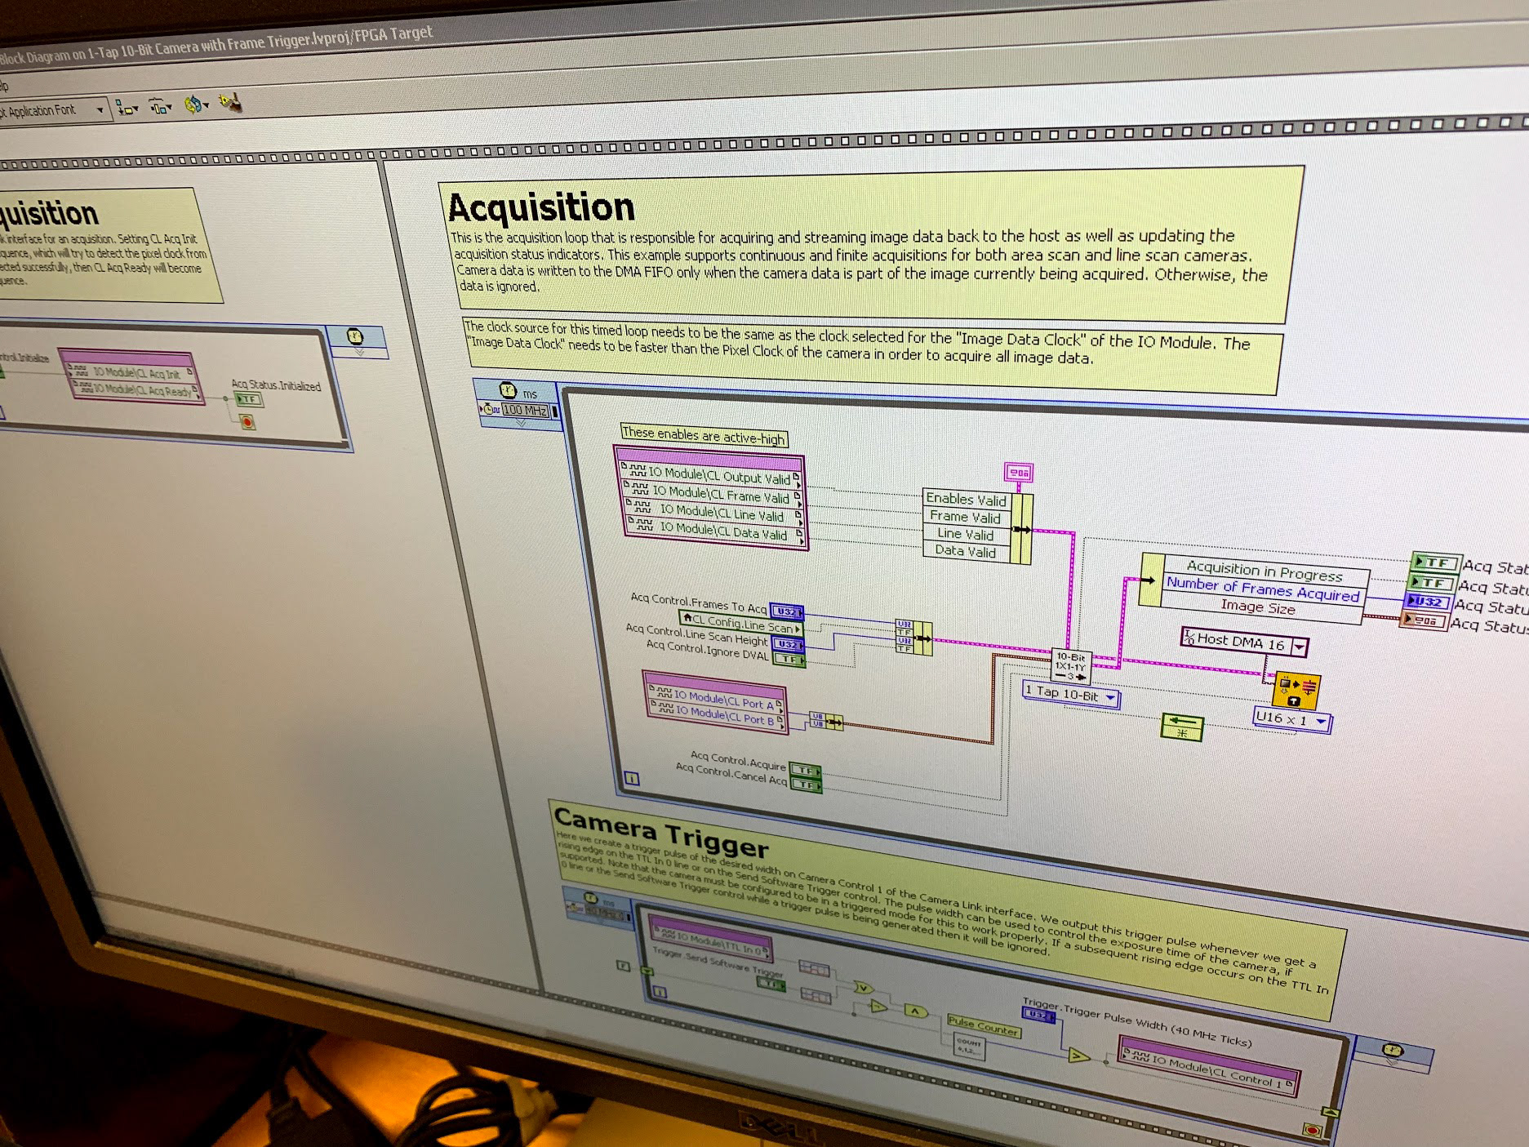The width and height of the screenshot is (1529, 1147).
Task: Click the Acq Control.Cancel Acq boolean control
Action: point(807,785)
